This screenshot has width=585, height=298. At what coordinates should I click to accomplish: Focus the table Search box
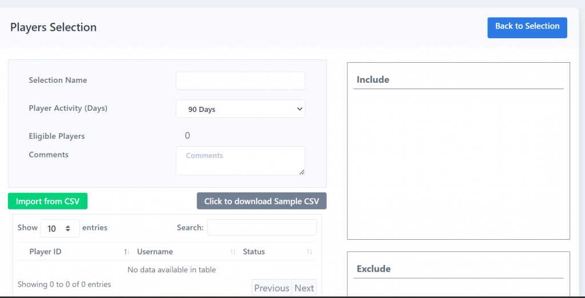tap(262, 227)
